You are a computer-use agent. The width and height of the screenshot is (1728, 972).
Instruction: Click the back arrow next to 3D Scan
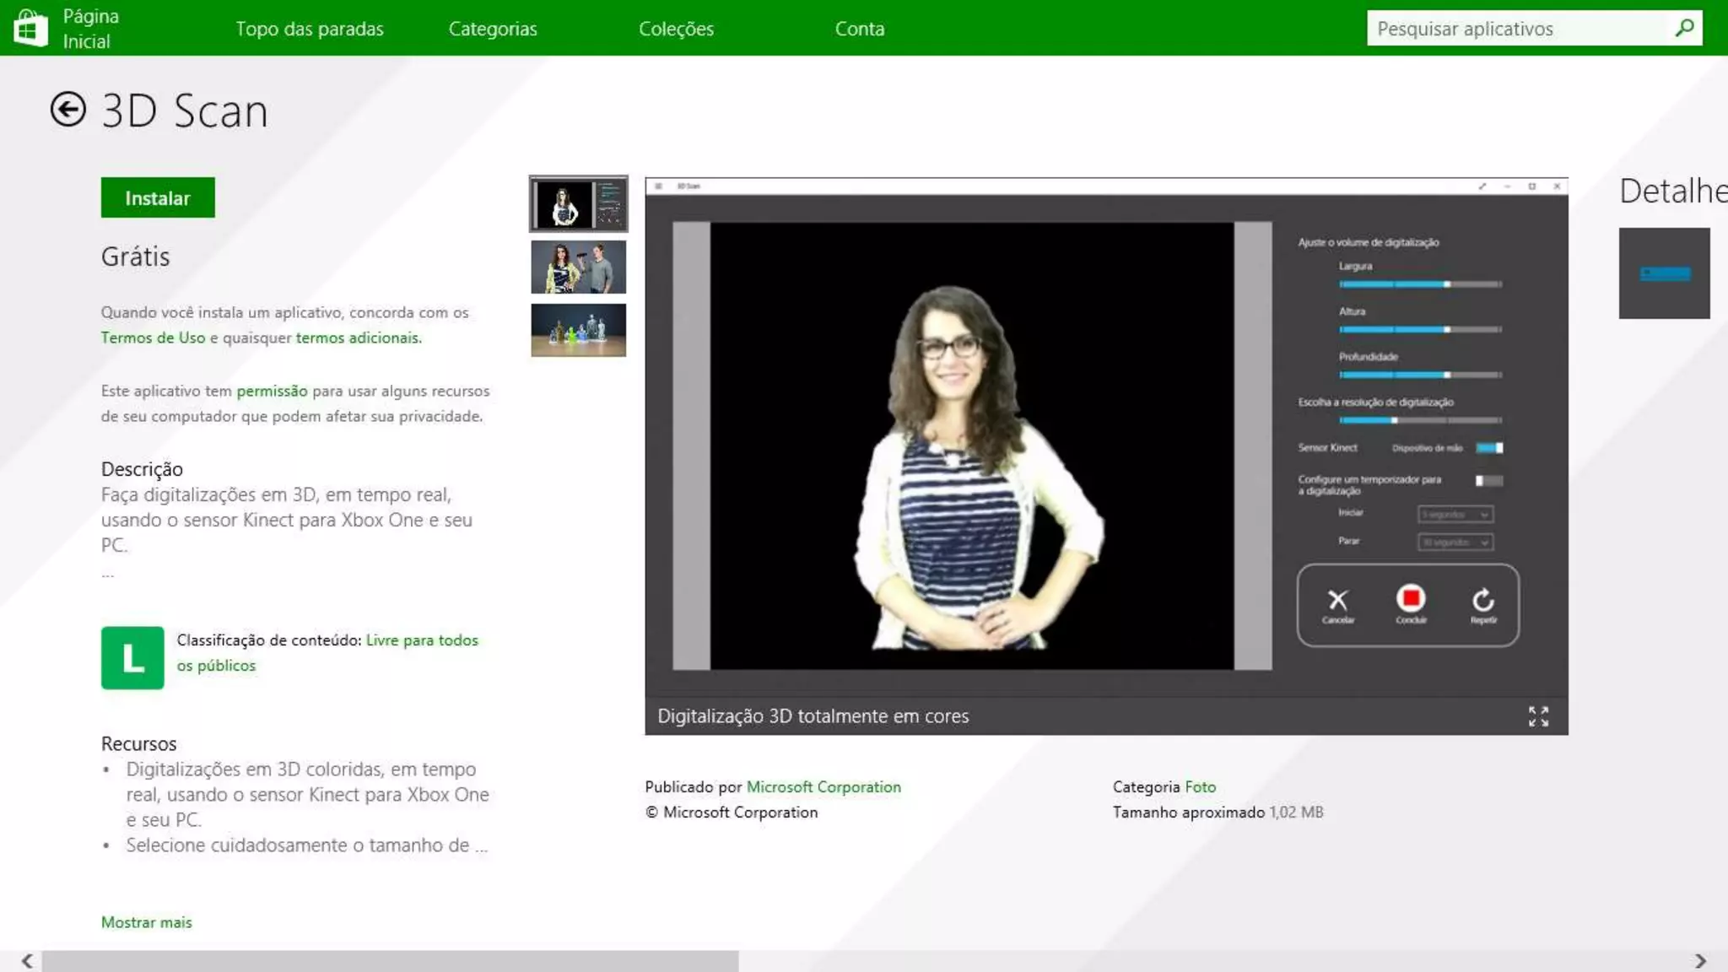point(67,110)
